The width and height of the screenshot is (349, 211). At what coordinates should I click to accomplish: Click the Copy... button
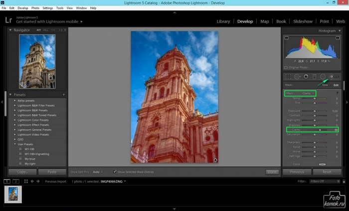point(22,172)
